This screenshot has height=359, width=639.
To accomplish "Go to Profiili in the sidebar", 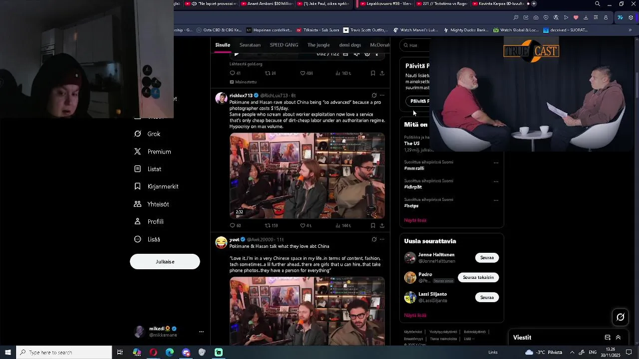I will tap(149, 222).
